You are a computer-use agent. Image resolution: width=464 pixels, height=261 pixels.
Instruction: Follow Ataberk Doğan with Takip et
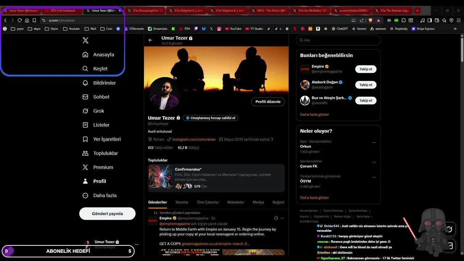(366, 85)
